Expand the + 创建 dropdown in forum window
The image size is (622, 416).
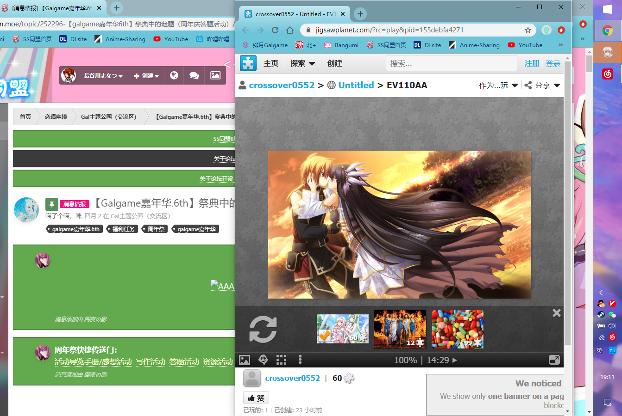point(146,75)
